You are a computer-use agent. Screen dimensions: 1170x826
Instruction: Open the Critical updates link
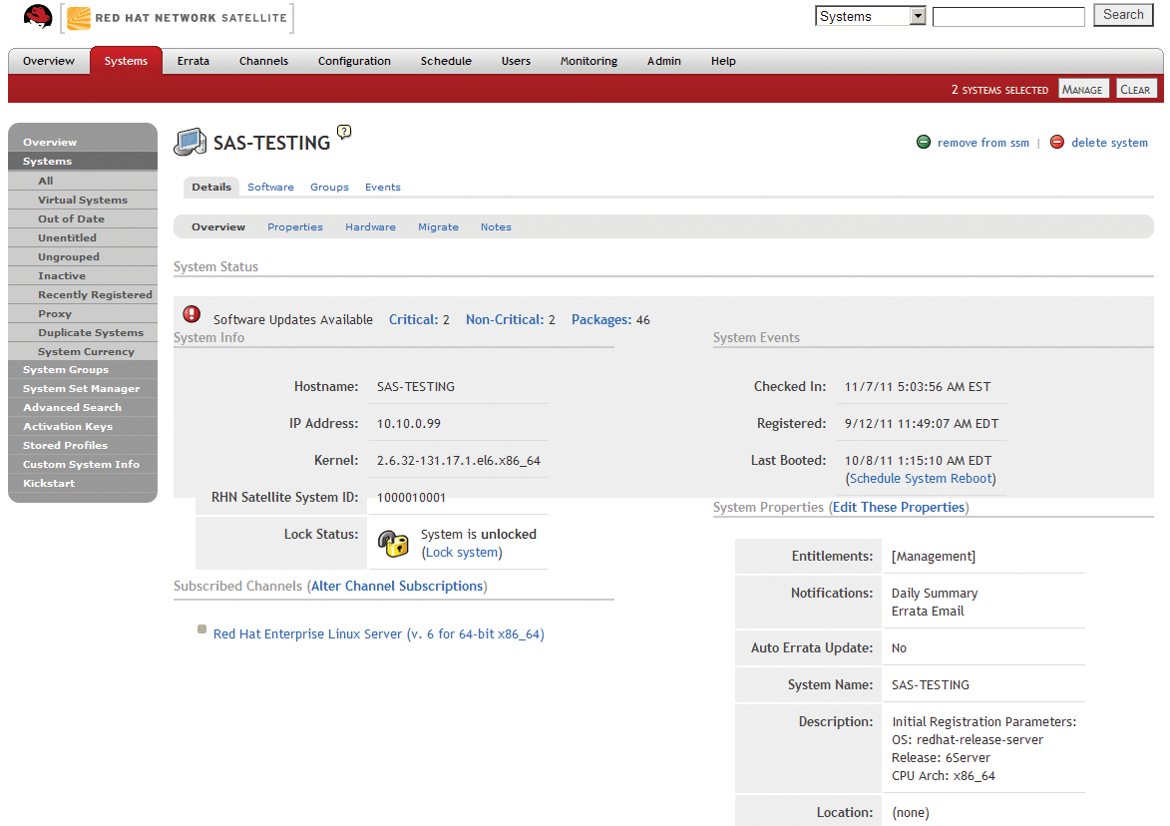pos(413,319)
